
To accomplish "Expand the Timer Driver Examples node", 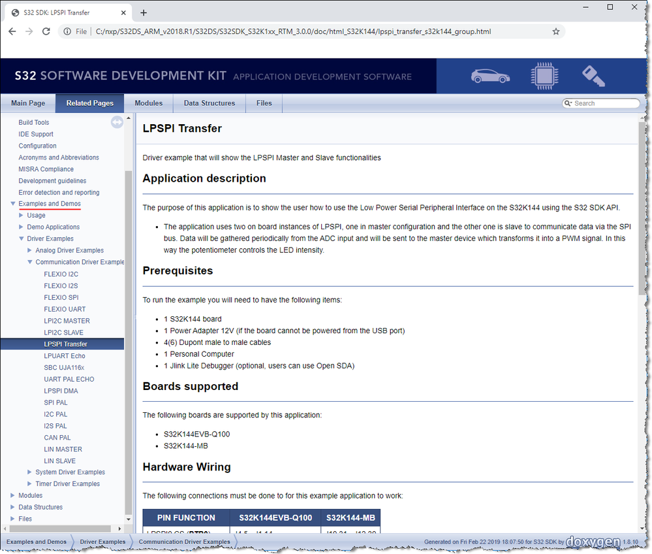I will pyautogui.click(x=29, y=483).
